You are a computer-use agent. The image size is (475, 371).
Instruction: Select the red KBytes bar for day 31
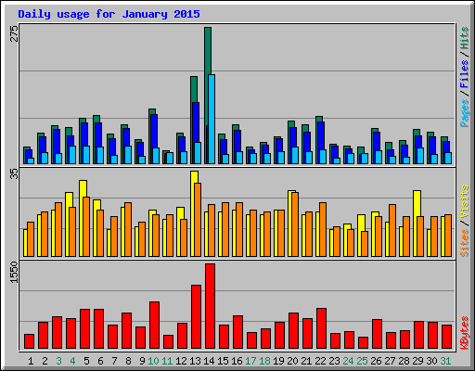(446, 337)
